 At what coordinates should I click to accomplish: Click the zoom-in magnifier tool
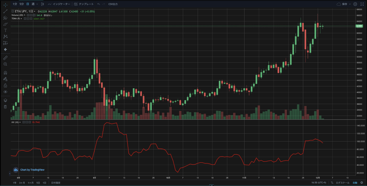tap(5, 64)
